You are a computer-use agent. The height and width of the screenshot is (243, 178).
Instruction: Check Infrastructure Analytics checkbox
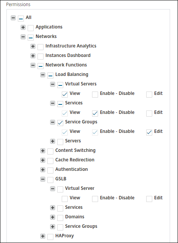41,47
